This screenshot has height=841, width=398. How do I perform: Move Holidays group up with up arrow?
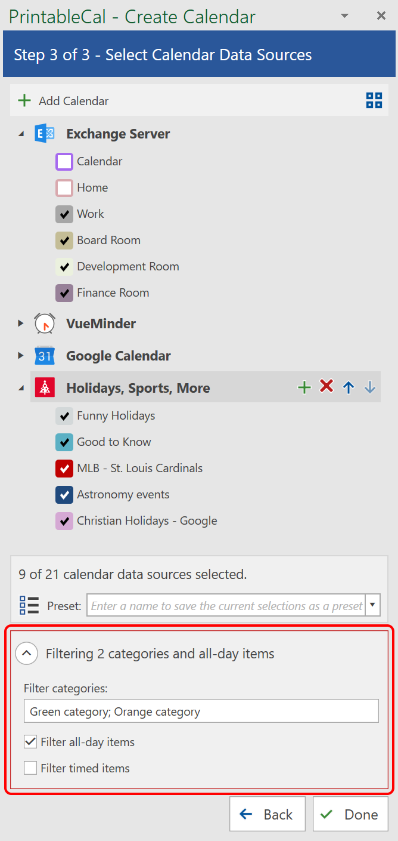point(349,388)
